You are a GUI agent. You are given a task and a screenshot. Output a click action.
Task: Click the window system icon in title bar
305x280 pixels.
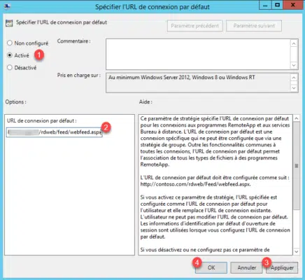coord(7,6)
